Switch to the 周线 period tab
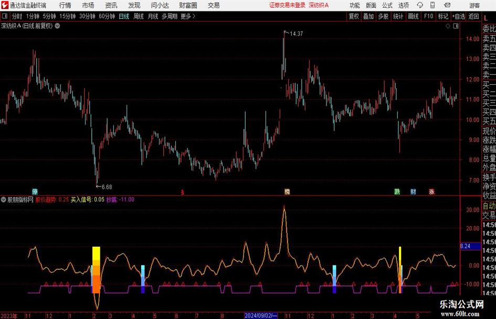Screen dimensions: 496x319 click(138, 16)
